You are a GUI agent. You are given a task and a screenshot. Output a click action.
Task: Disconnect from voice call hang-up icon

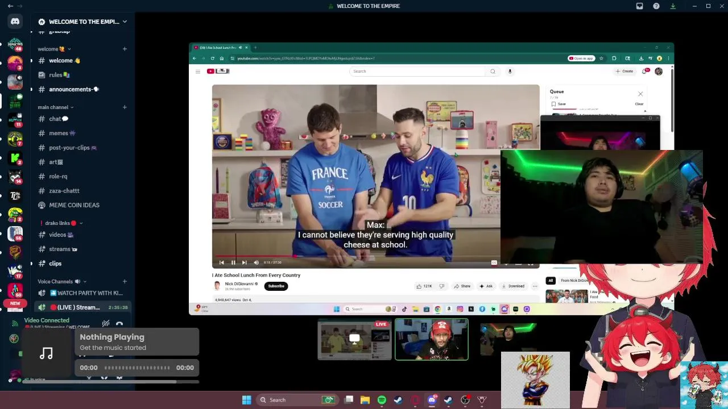(x=119, y=324)
